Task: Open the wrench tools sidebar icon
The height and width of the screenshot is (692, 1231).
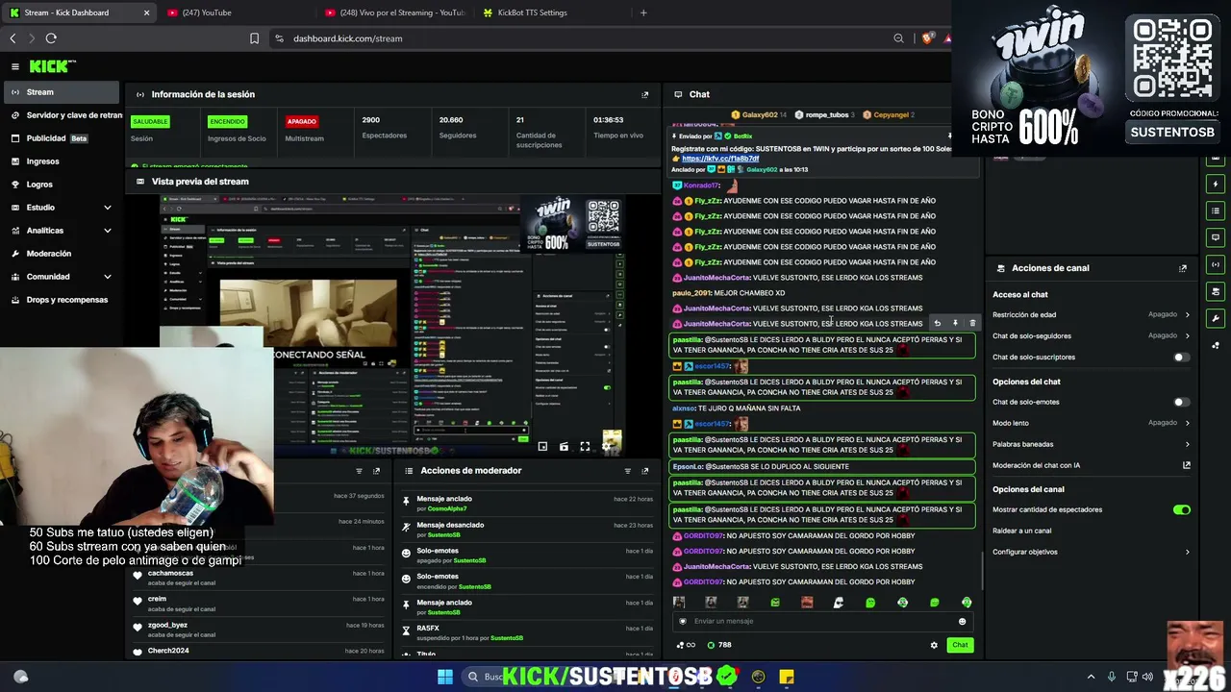Action: pyautogui.click(x=1217, y=318)
